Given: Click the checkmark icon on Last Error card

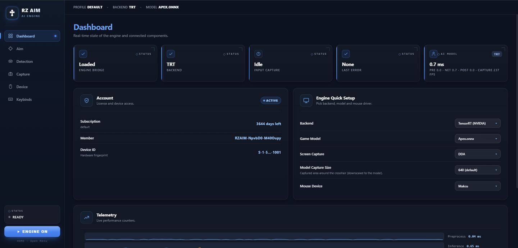Looking at the screenshot, I should [x=346, y=54].
